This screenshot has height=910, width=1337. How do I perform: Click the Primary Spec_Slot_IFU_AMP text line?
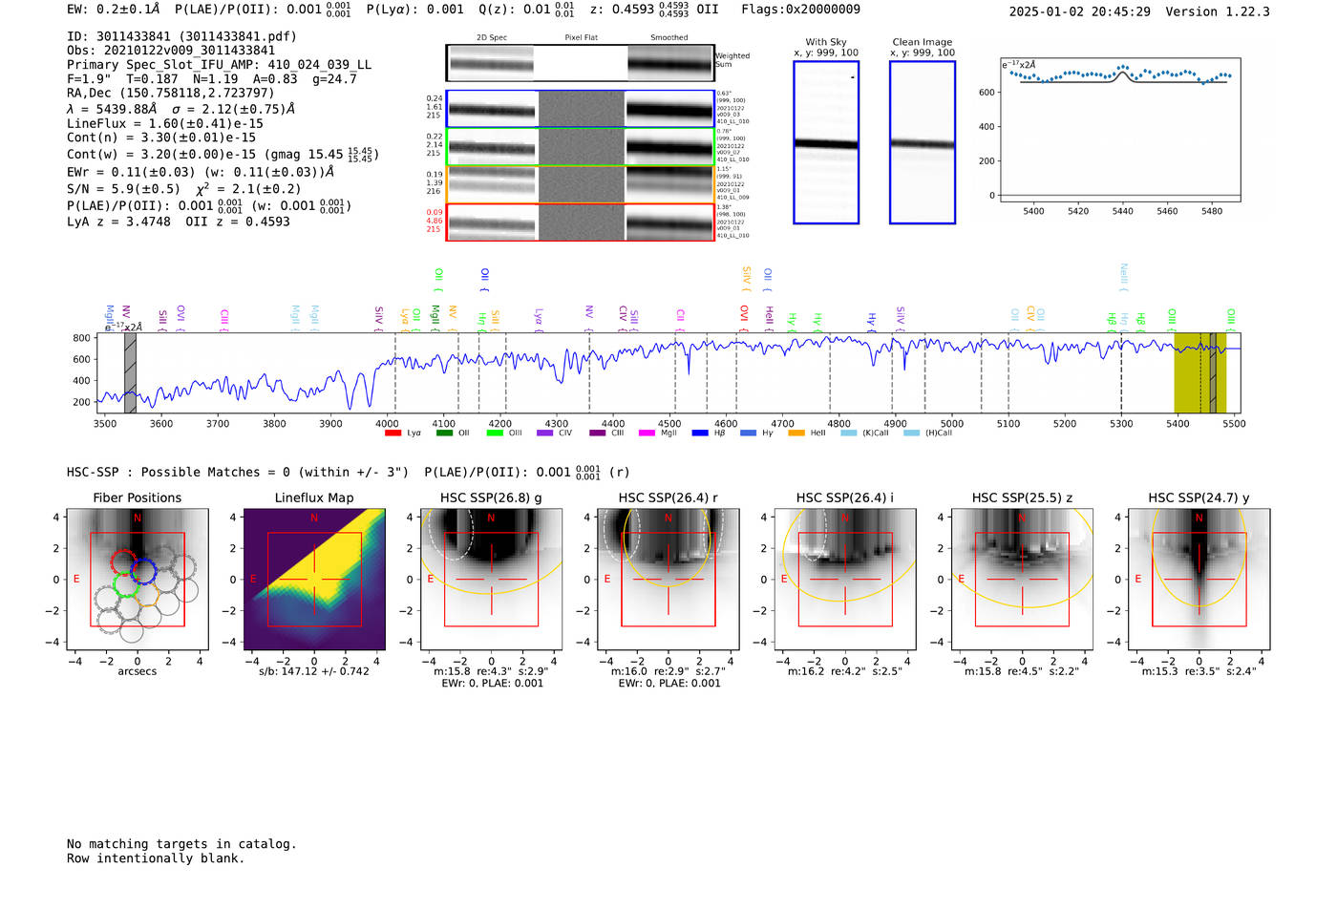[x=219, y=65]
